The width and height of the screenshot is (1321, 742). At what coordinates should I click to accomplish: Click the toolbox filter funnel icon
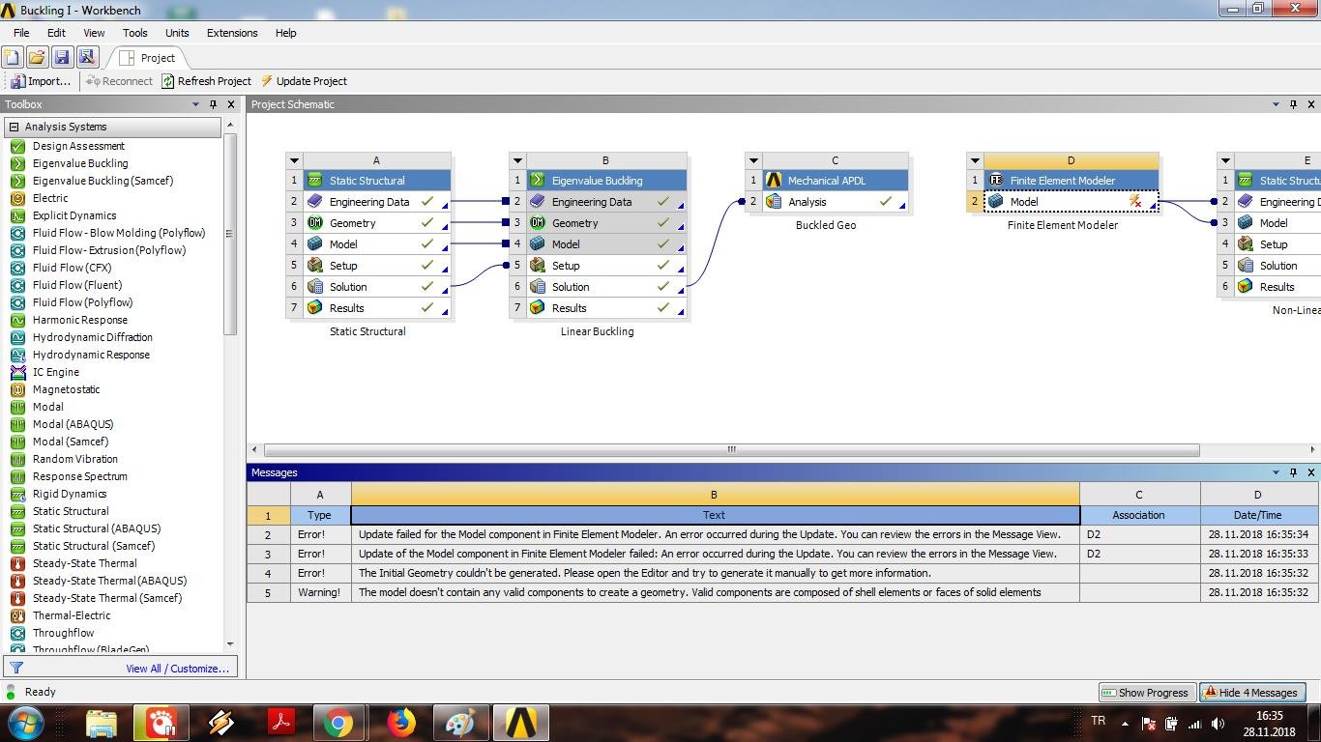tap(16, 668)
